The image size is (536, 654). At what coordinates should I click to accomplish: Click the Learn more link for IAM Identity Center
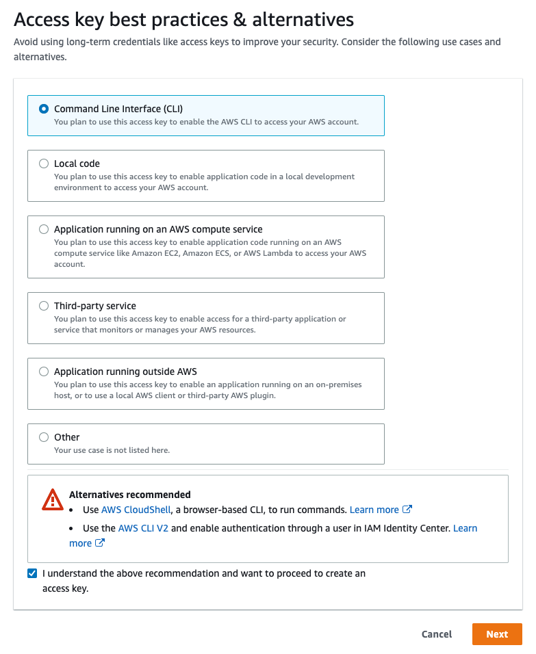coord(465,528)
